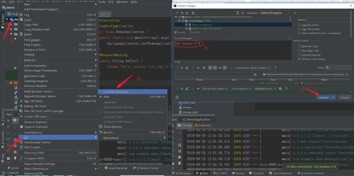Click the trash icon in Run console sidebar

(x=179, y=163)
